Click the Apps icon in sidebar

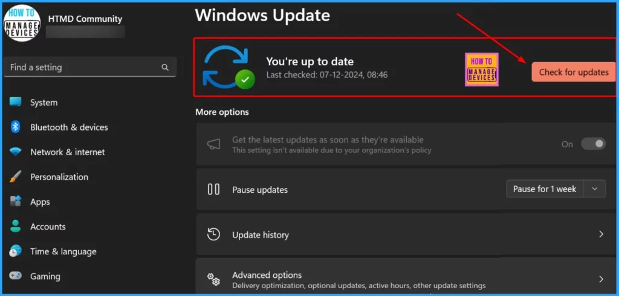[15, 201]
